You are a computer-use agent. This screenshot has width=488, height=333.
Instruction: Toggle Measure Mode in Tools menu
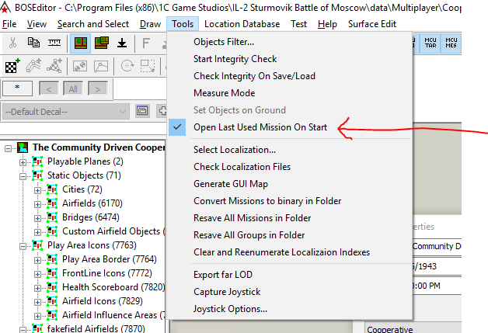[x=224, y=93]
